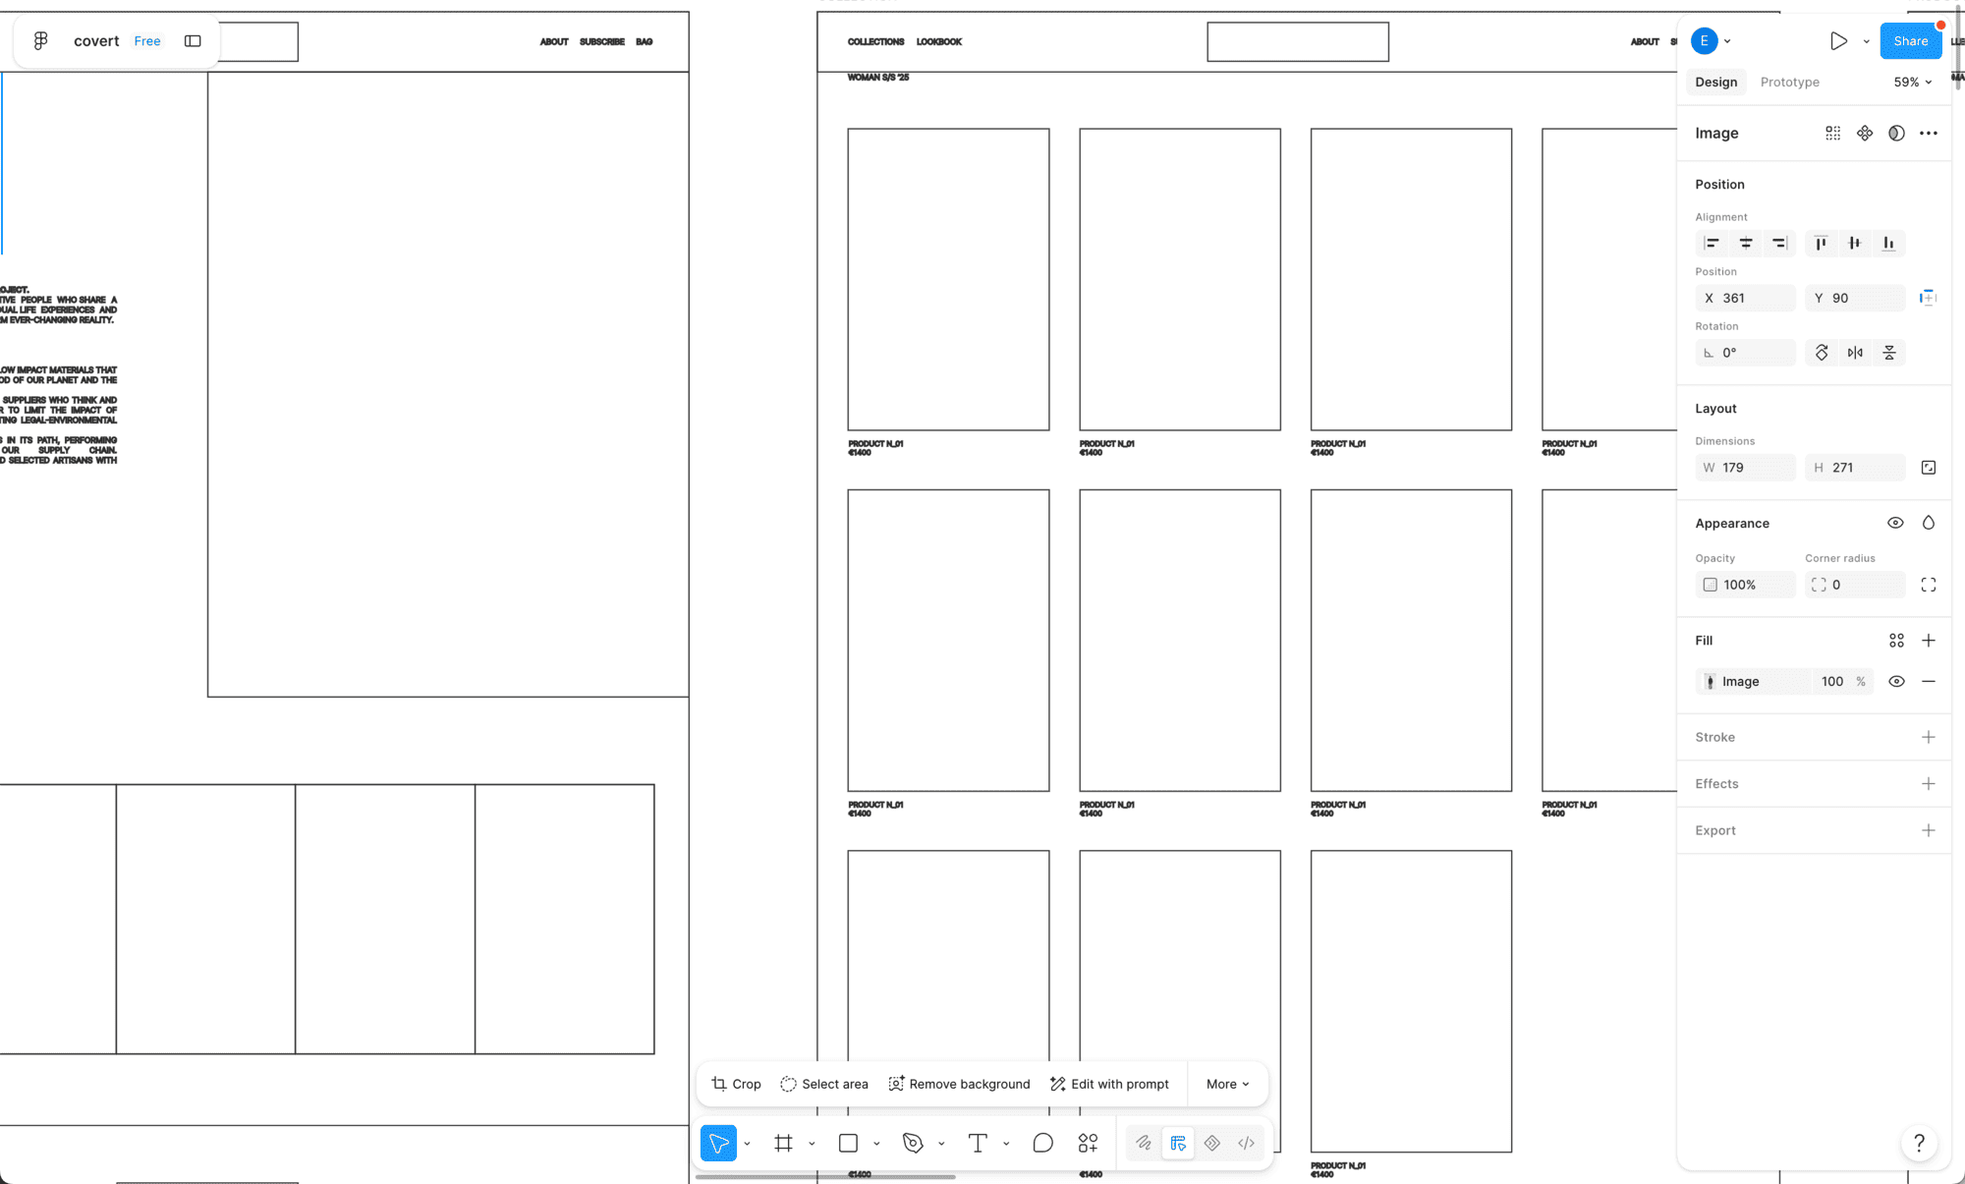Toggle the sidebar panel icon

tap(193, 40)
